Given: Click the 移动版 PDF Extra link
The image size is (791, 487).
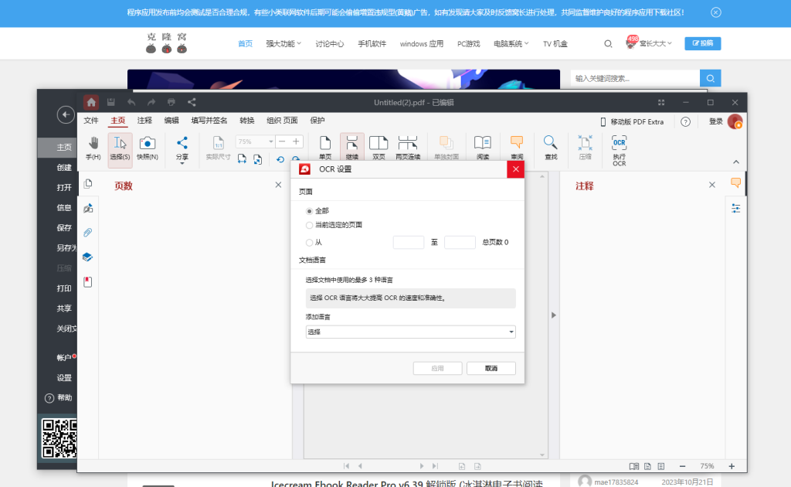Looking at the screenshot, I should (x=632, y=121).
